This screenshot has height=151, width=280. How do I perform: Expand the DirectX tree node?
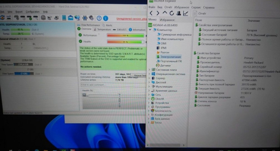tap(149, 99)
